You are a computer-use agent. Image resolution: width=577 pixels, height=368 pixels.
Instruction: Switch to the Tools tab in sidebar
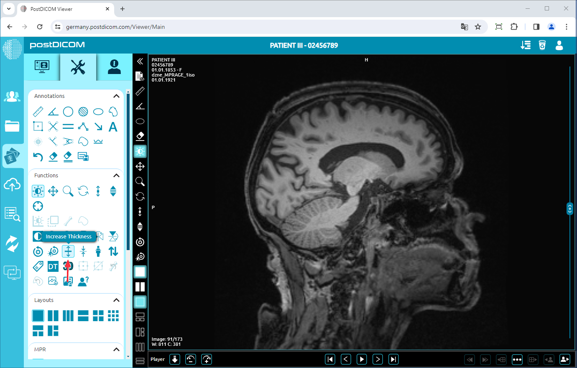click(x=78, y=67)
